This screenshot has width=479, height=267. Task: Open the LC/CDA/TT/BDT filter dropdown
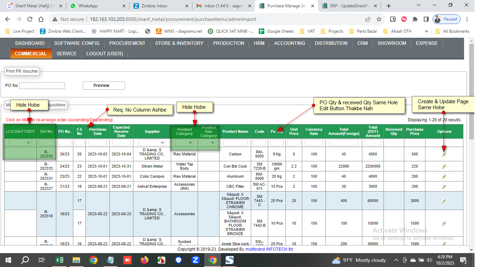click(x=20, y=143)
